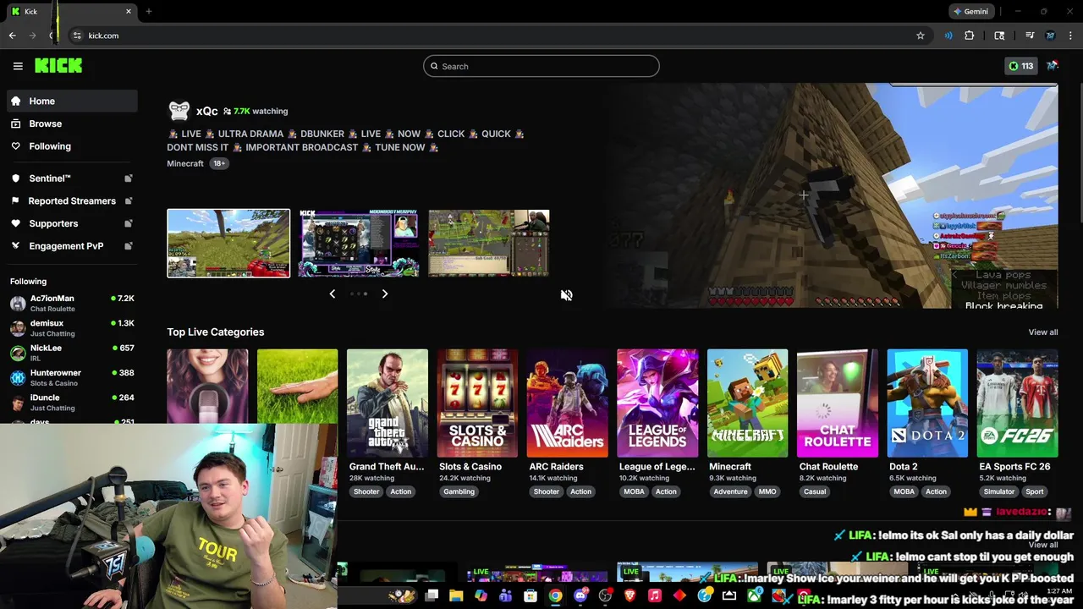Open the profile avatar with Santa hat
The image size is (1083, 609).
tap(1052, 65)
